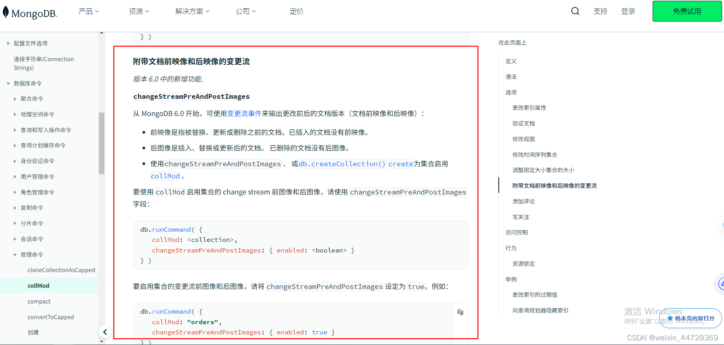
Task: Collapse the sidebar with the arrow button
Action: click(x=105, y=332)
